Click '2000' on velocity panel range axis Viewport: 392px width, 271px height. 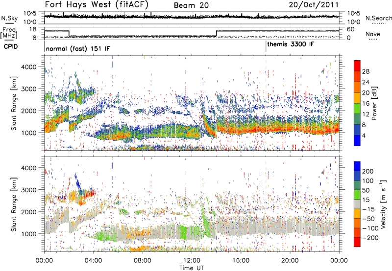[28, 212]
